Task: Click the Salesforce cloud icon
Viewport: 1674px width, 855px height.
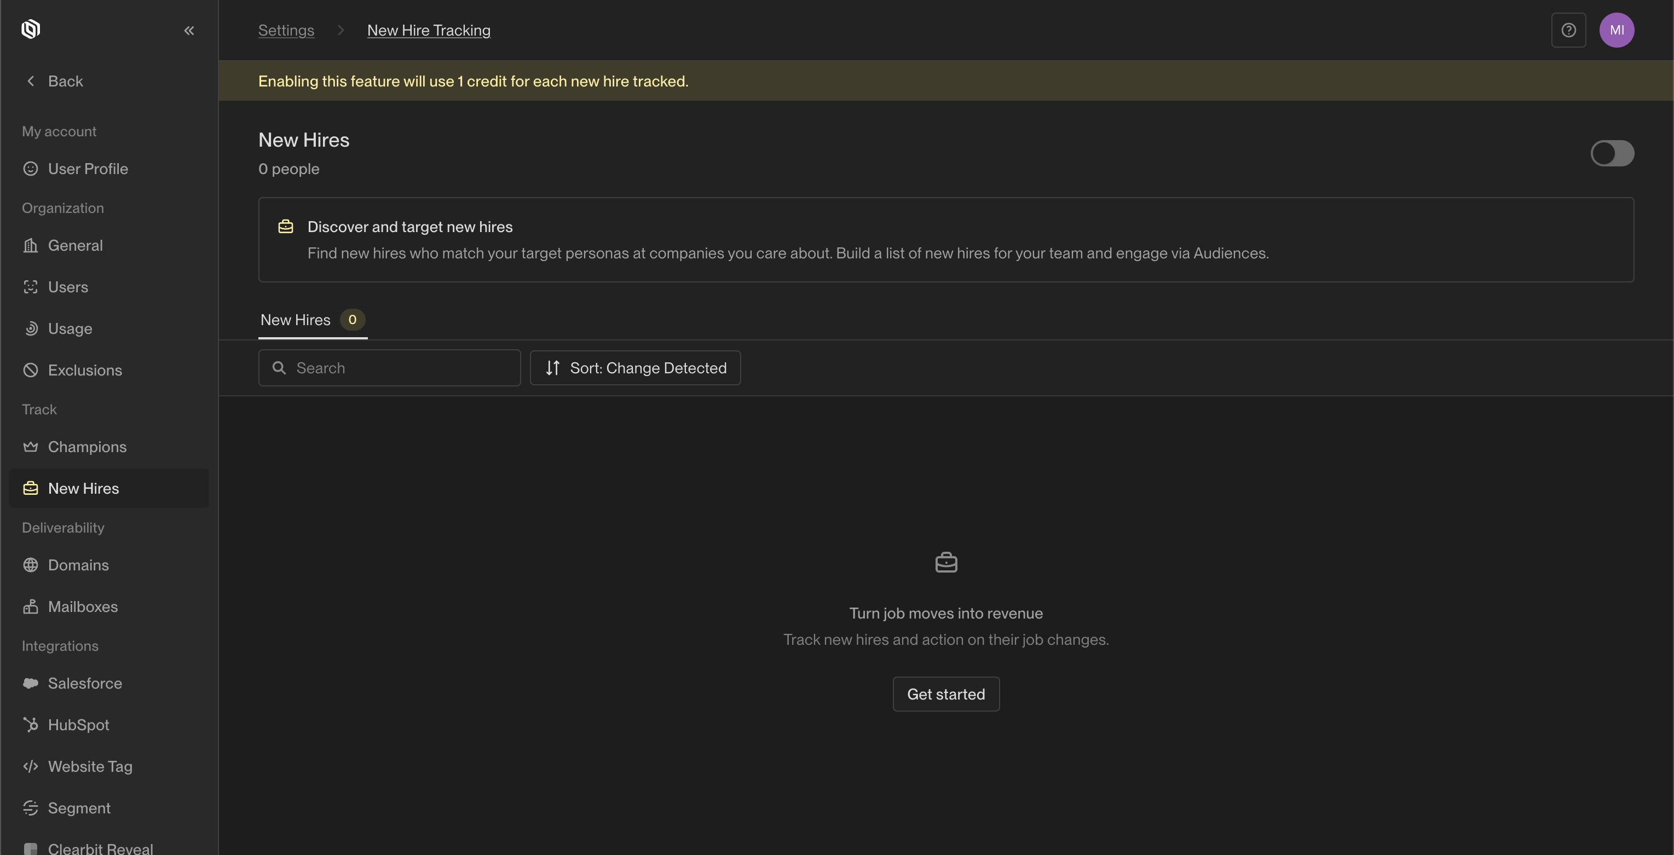Action: (31, 684)
